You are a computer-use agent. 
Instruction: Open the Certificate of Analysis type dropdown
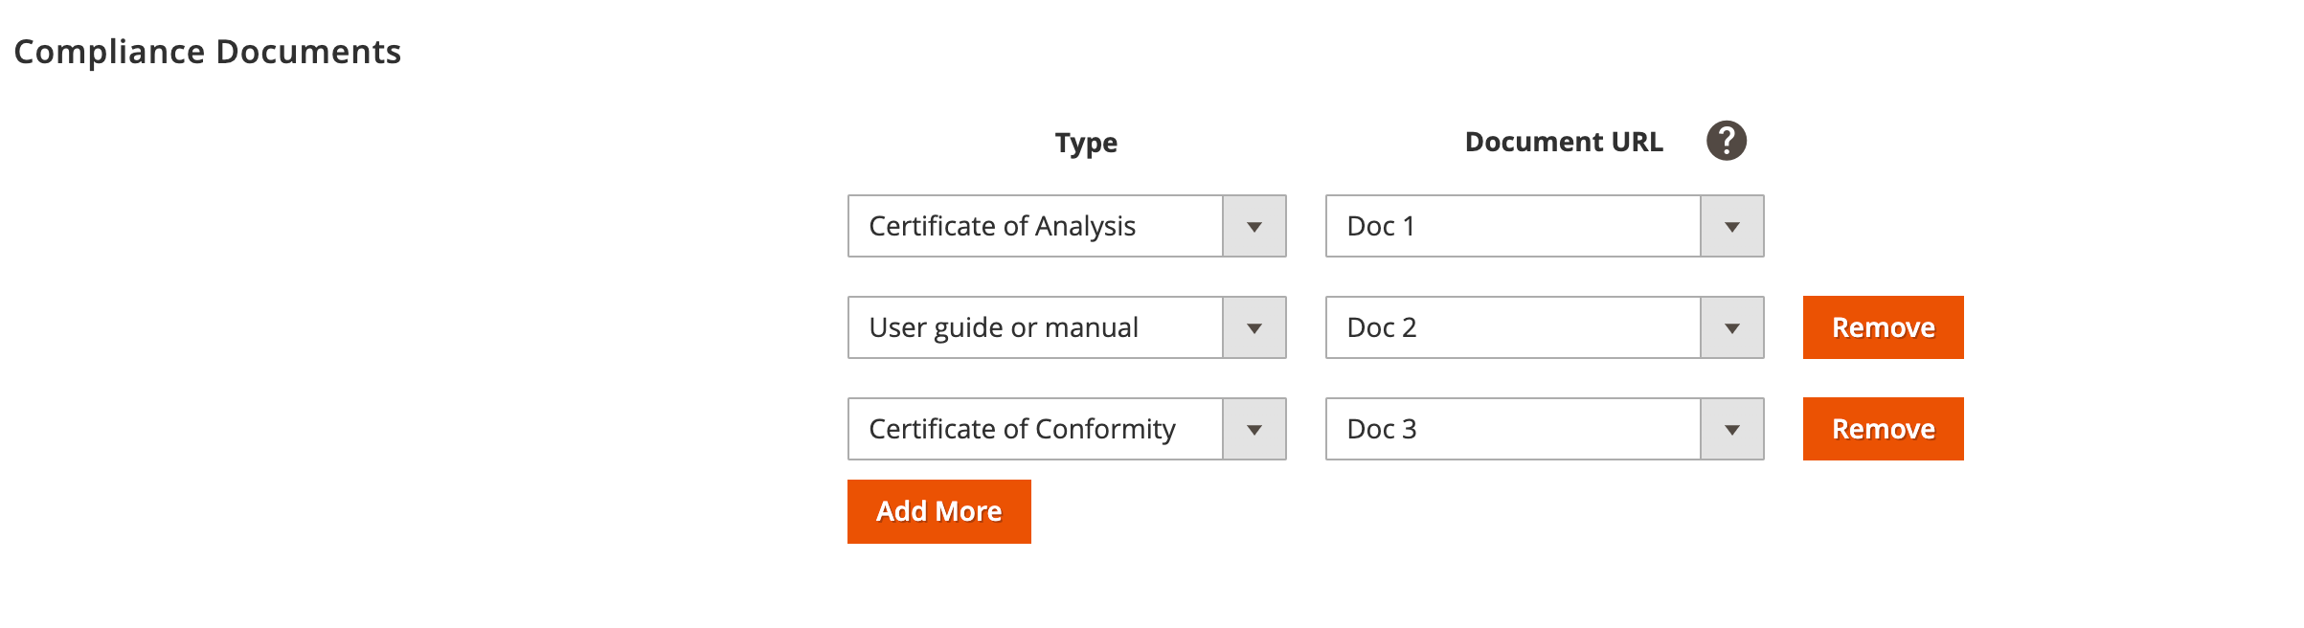[x=1254, y=226]
